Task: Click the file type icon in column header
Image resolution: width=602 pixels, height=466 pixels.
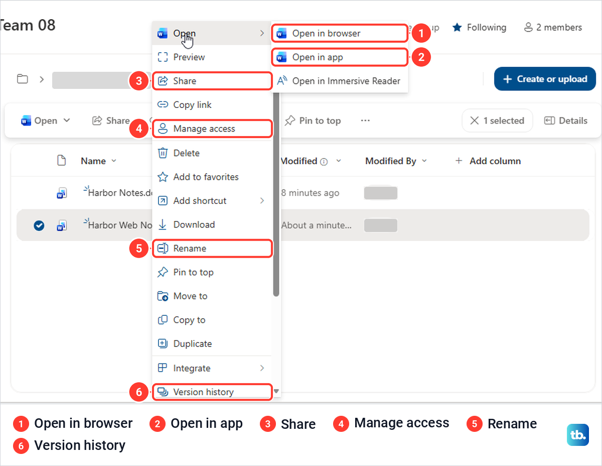Action: (61, 161)
